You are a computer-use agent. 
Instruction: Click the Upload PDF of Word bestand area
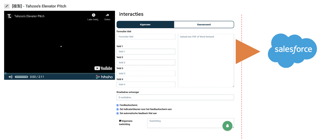[x=206, y=61]
